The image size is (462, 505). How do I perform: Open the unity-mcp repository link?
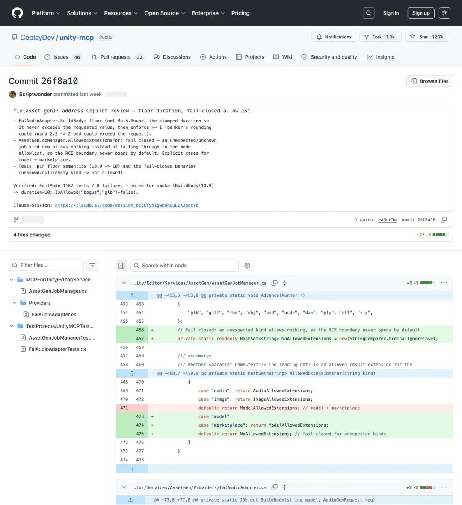76,37
